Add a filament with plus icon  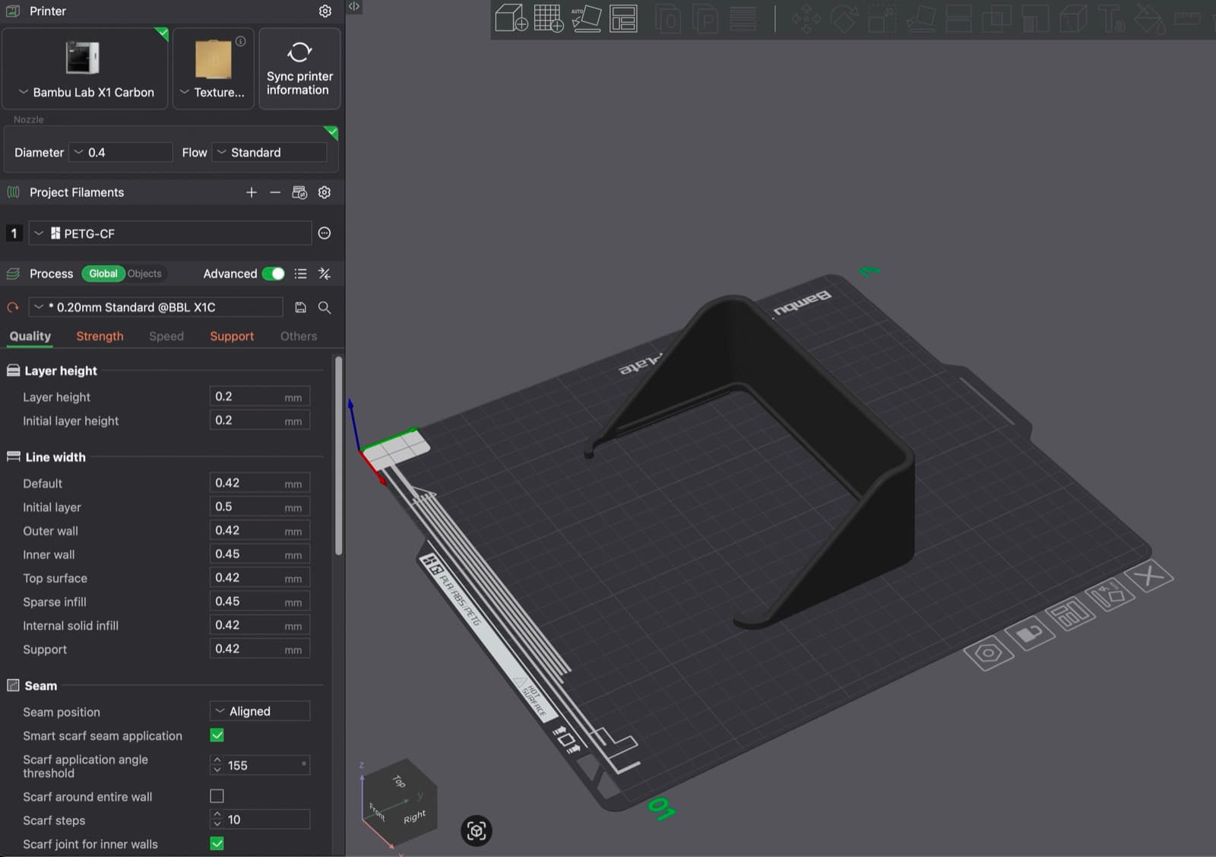click(252, 192)
